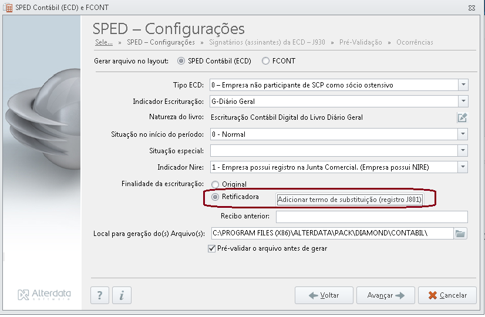
Task: Close the window with the X icon
Action: point(471,8)
